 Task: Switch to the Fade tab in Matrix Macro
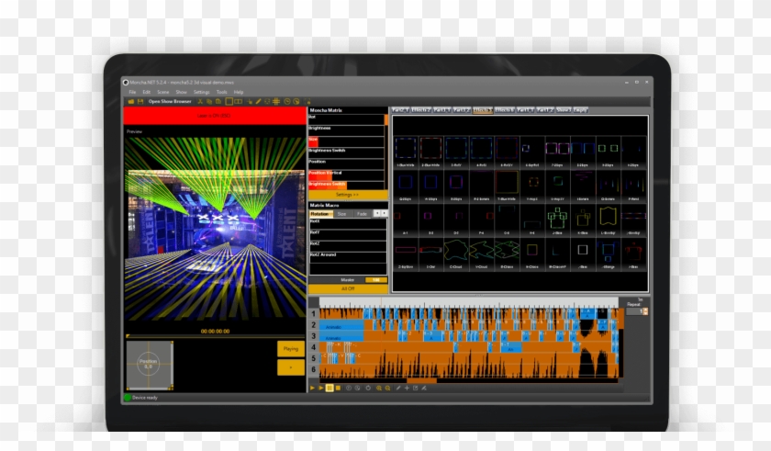(362, 213)
